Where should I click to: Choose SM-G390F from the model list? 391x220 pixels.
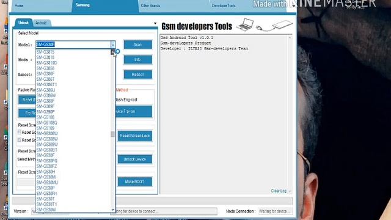73,112
